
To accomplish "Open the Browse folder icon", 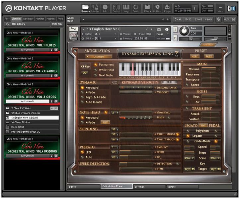I will point(85,8).
